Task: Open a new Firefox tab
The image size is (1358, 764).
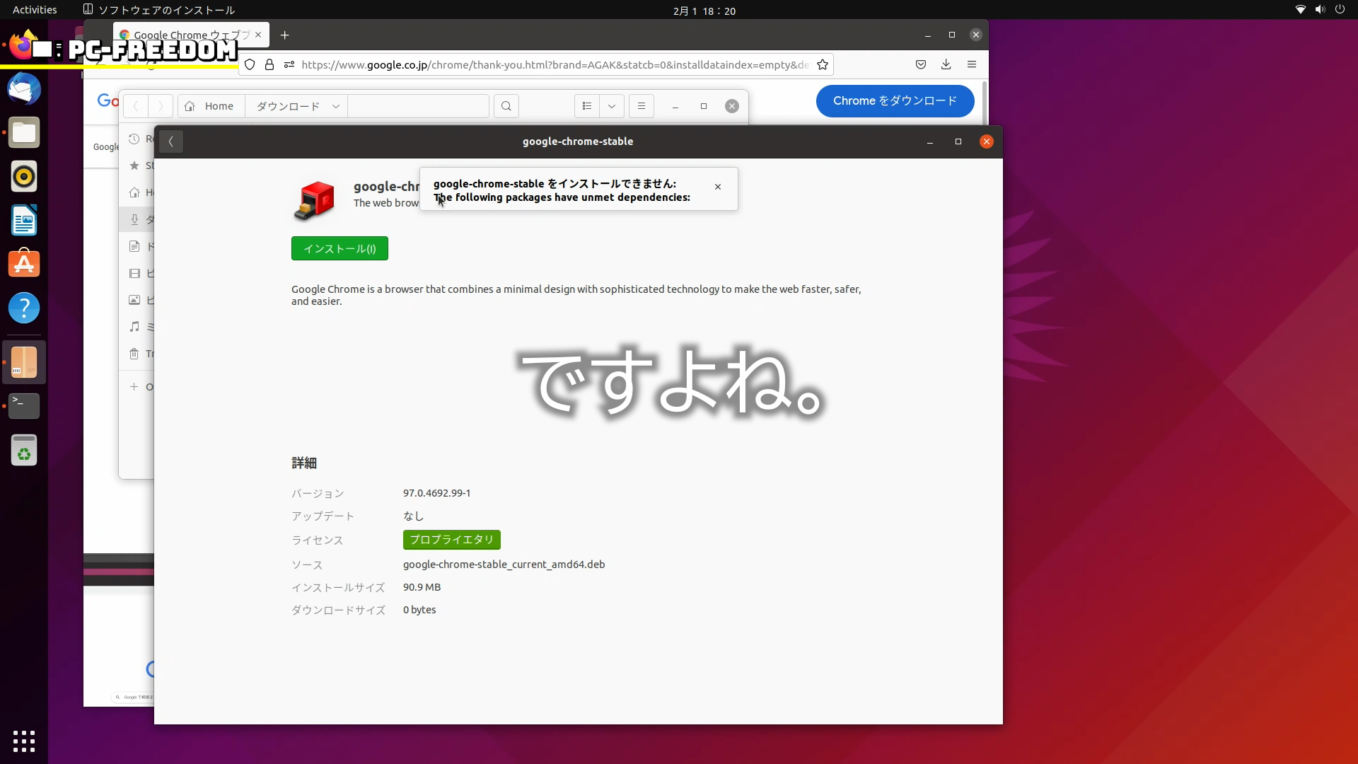Action: click(284, 35)
